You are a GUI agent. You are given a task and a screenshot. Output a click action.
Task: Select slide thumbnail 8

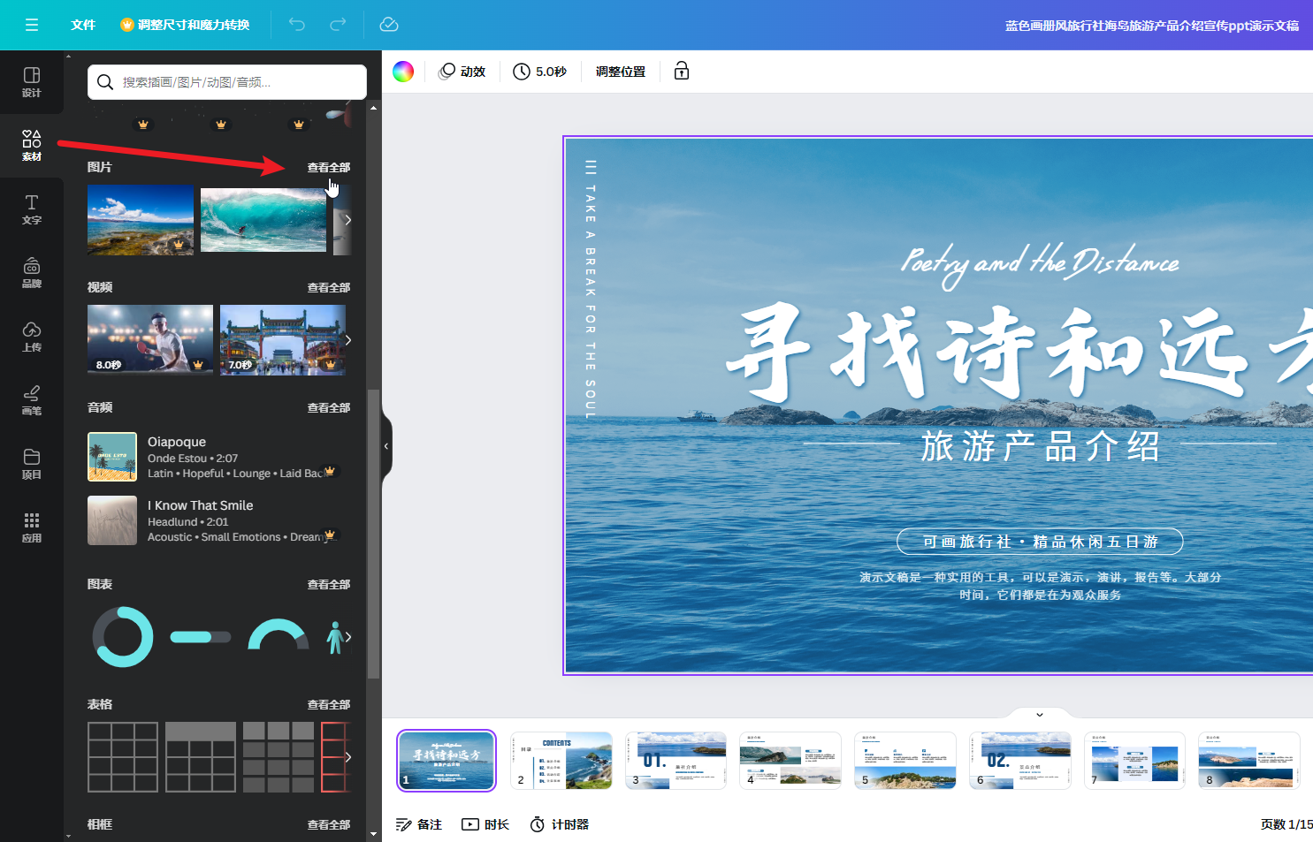click(x=1249, y=761)
